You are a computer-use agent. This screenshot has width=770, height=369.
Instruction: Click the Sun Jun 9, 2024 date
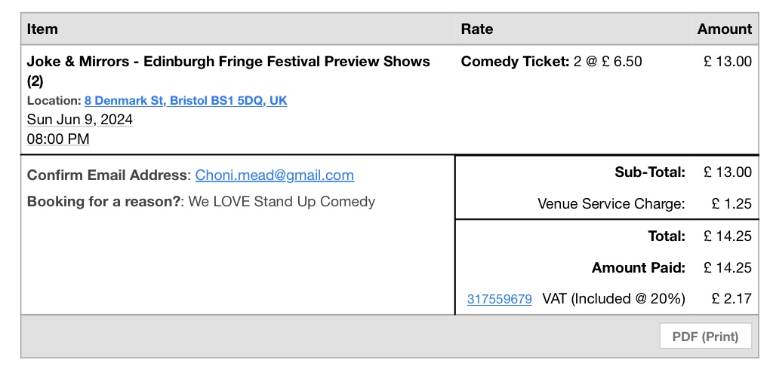click(x=80, y=119)
